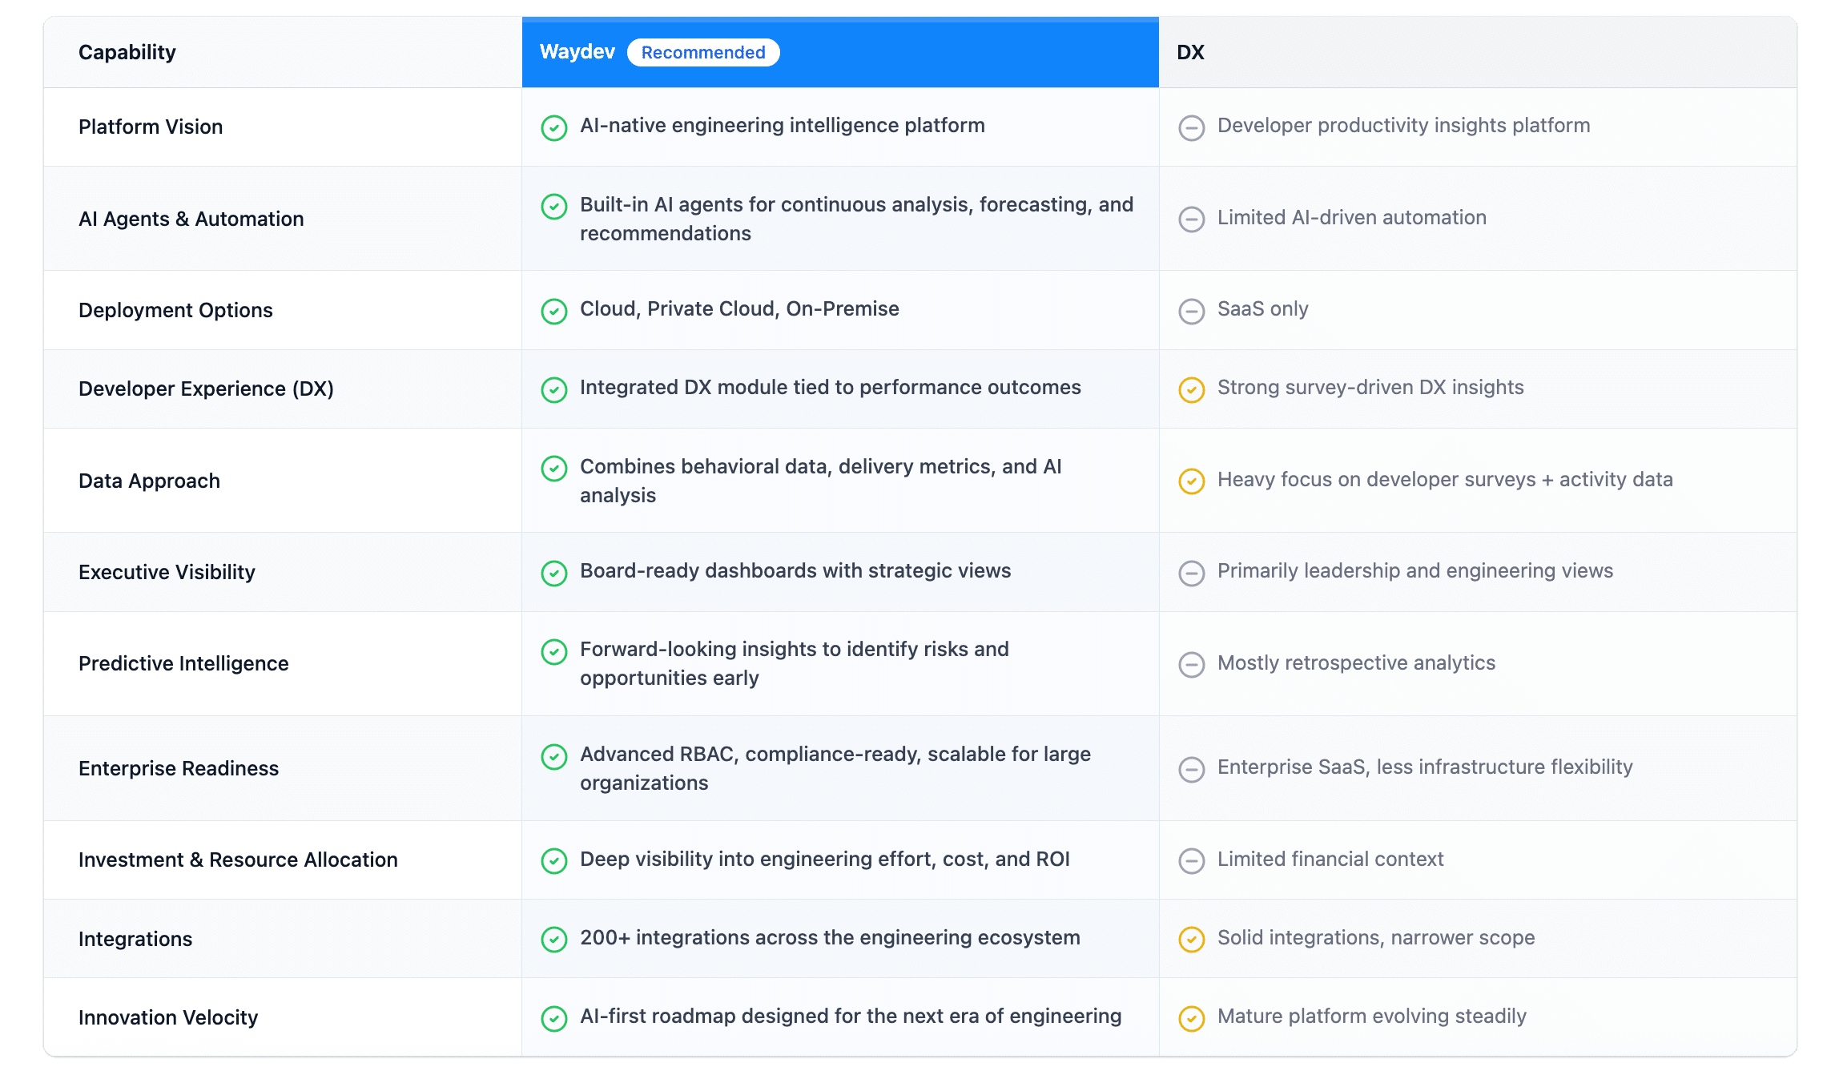Click green check beside Built-in AI agents
1835x1067 pixels.
(553, 207)
